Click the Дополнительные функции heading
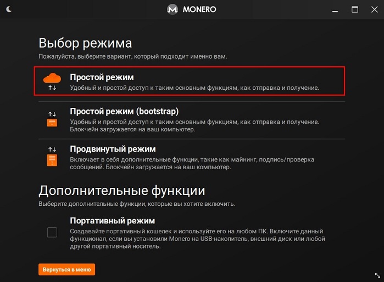Viewport: 384px width, 282px height. pos(122,191)
